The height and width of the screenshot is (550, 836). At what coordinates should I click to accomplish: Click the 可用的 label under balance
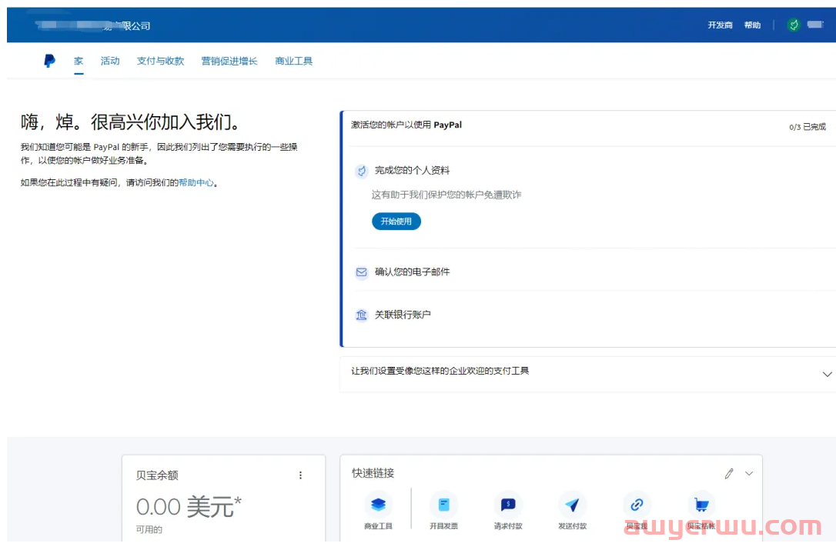149,529
